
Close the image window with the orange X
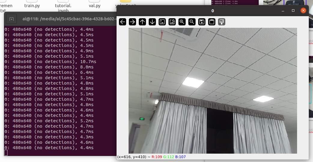303,10
